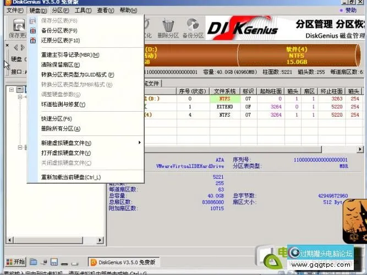367x275 pixels.
Task: Choose 重建主引导记录(MBR) menu entry
Action: coord(85,55)
